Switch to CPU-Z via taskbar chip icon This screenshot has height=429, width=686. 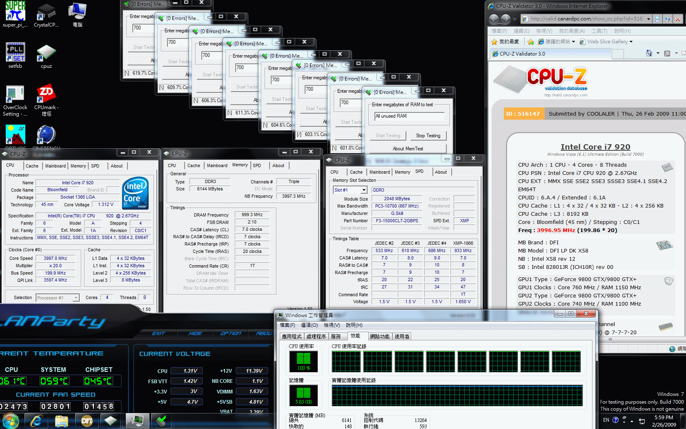[x=111, y=421]
